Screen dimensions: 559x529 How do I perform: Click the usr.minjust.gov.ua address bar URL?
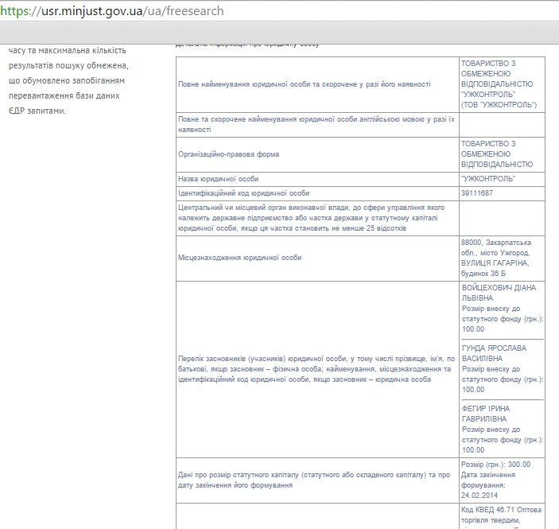tap(112, 11)
